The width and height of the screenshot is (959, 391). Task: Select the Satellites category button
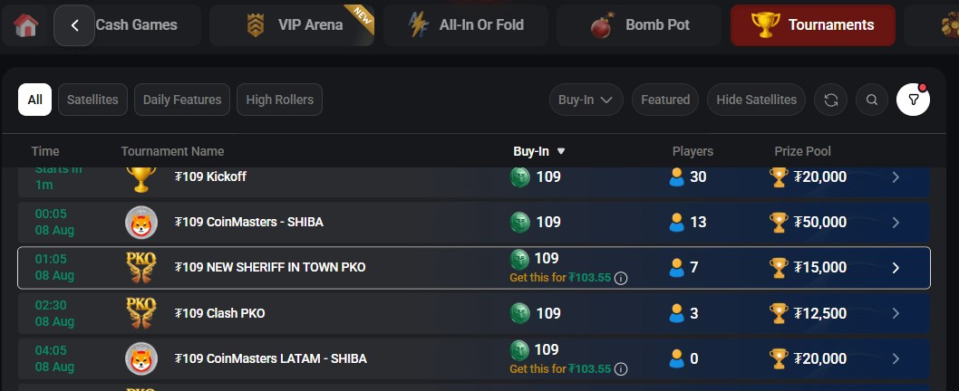pos(92,100)
